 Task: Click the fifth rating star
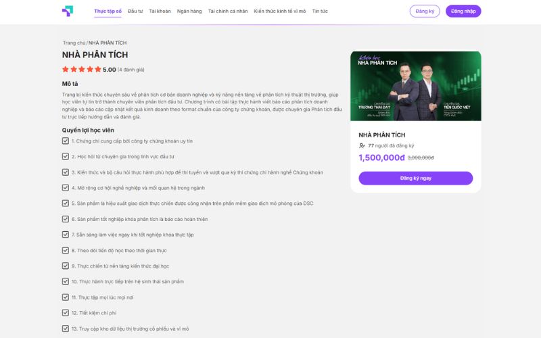coord(97,70)
